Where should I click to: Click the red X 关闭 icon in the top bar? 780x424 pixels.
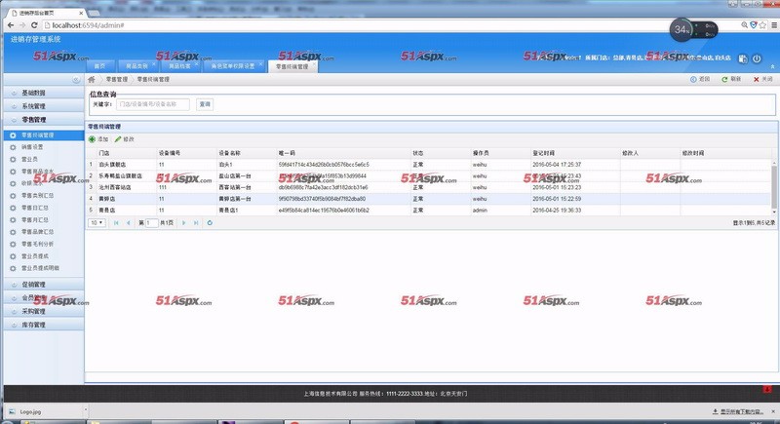pos(757,79)
